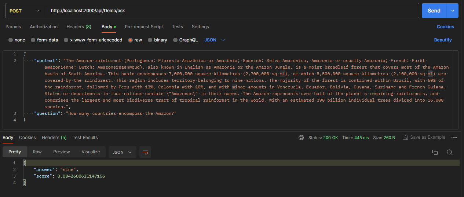Image resolution: width=464 pixels, height=197 pixels.
Task: Open the POST method dropdown
Action: [x=25, y=11]
